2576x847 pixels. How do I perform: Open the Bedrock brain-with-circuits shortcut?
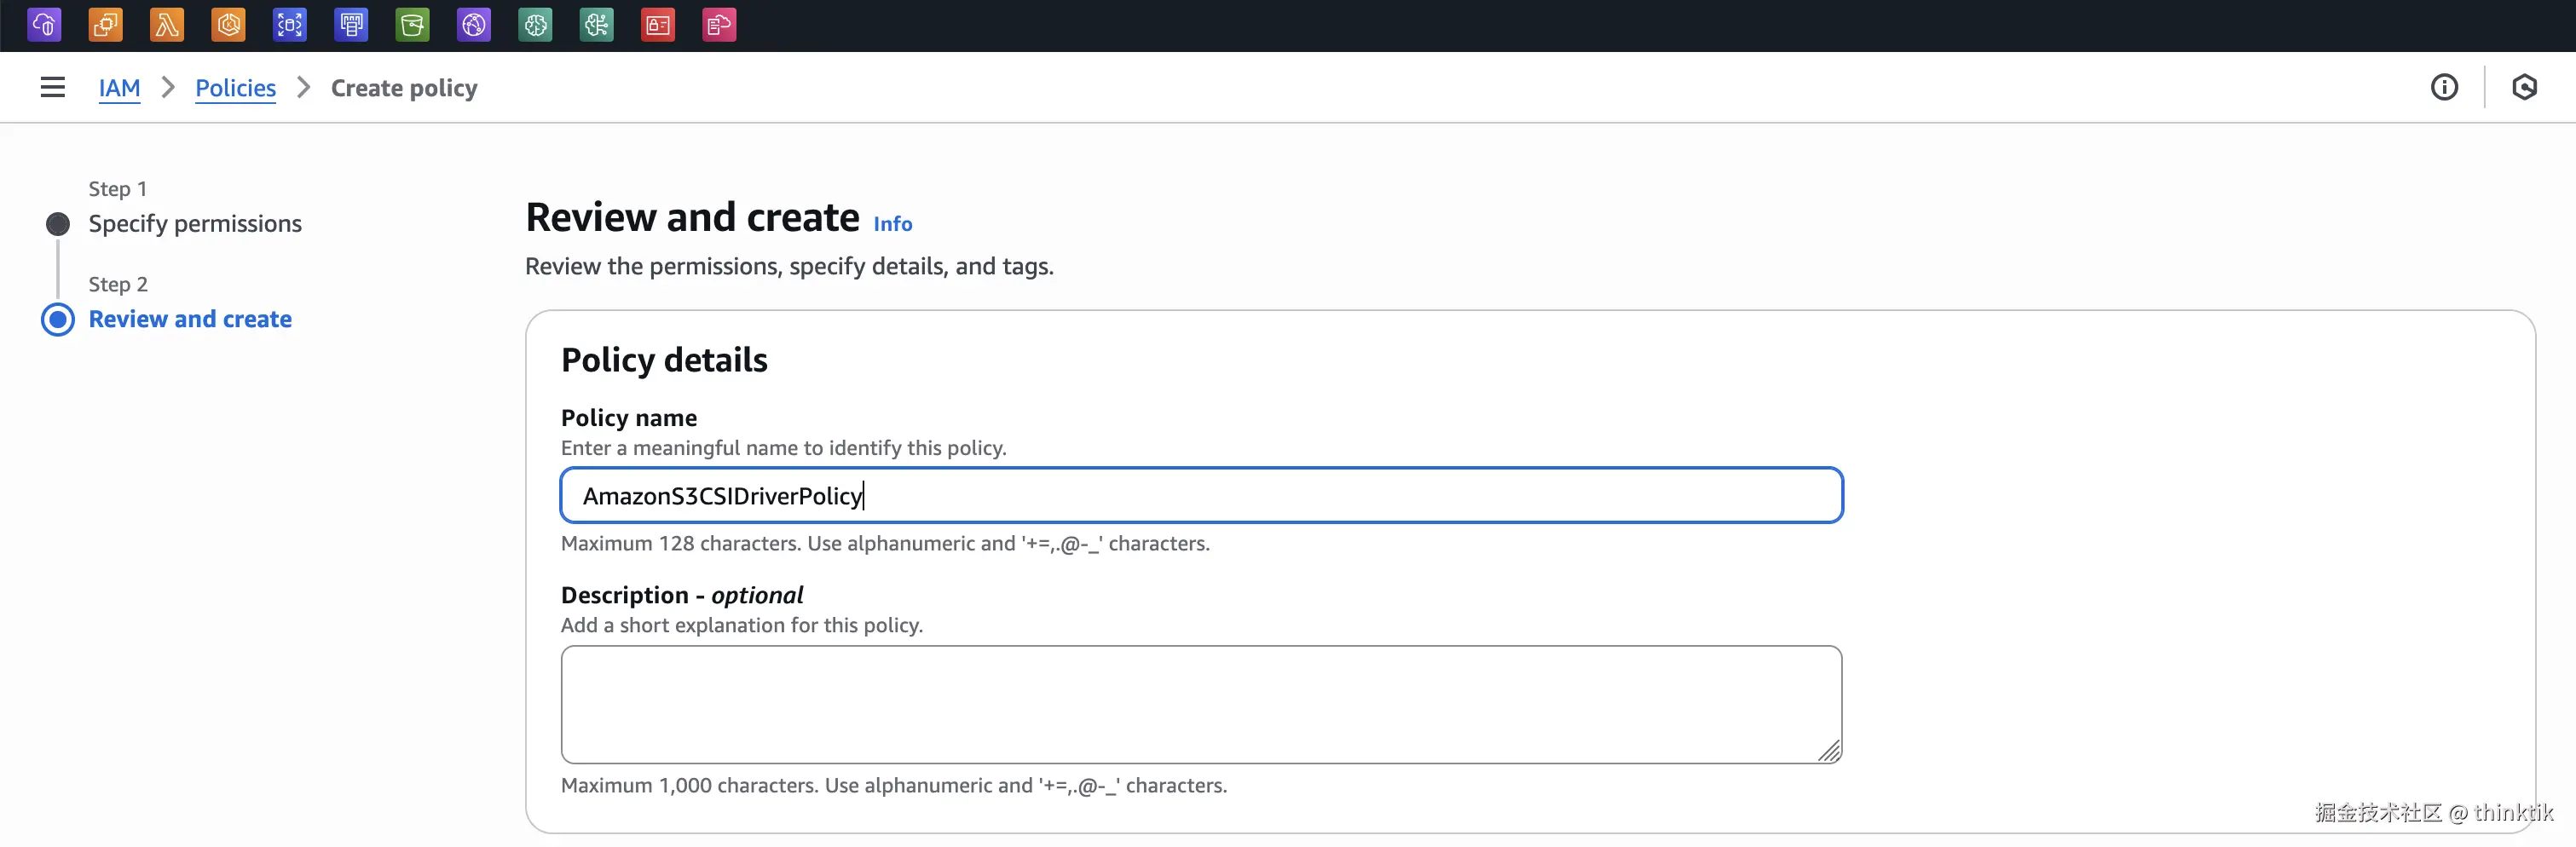click(x=597, y=25)
